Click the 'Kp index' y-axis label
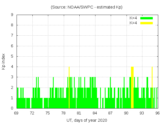This screenshot has width=166, height=124. coord(4,61)
